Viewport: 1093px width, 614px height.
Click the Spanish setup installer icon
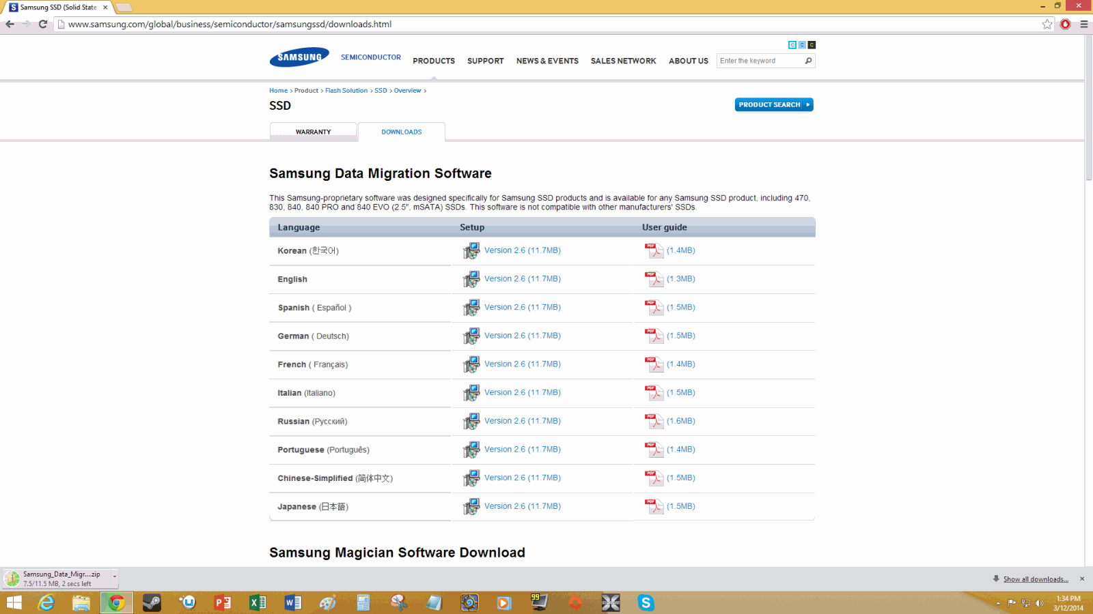coord(471,308)
